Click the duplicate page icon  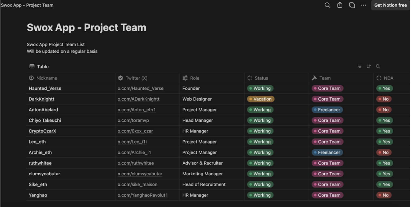[352, 5]
